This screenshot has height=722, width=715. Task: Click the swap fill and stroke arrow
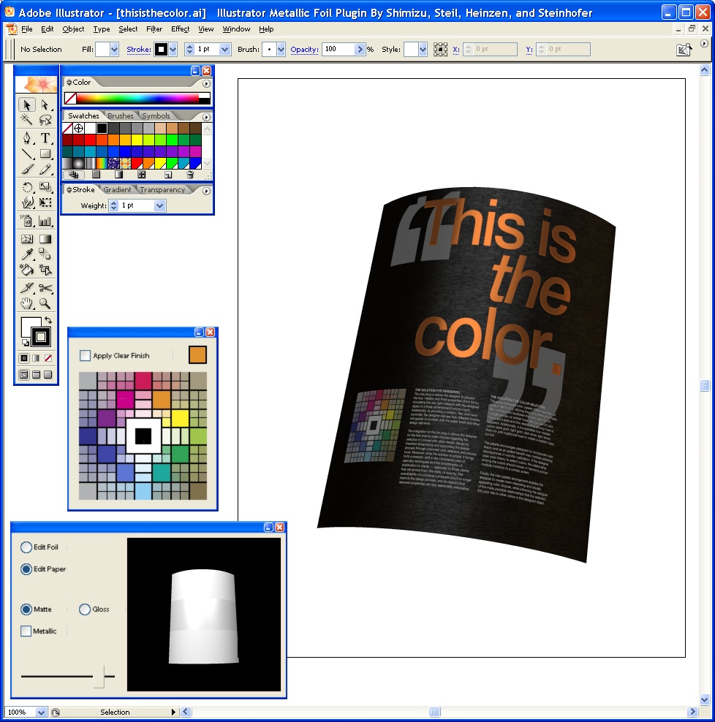pyautogui.click(x=48, y=319)
